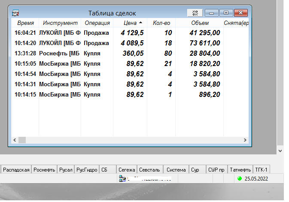Click the volume cell 41 295,00
The height and width of the screenshot is (202, 289).
point(205,33)
